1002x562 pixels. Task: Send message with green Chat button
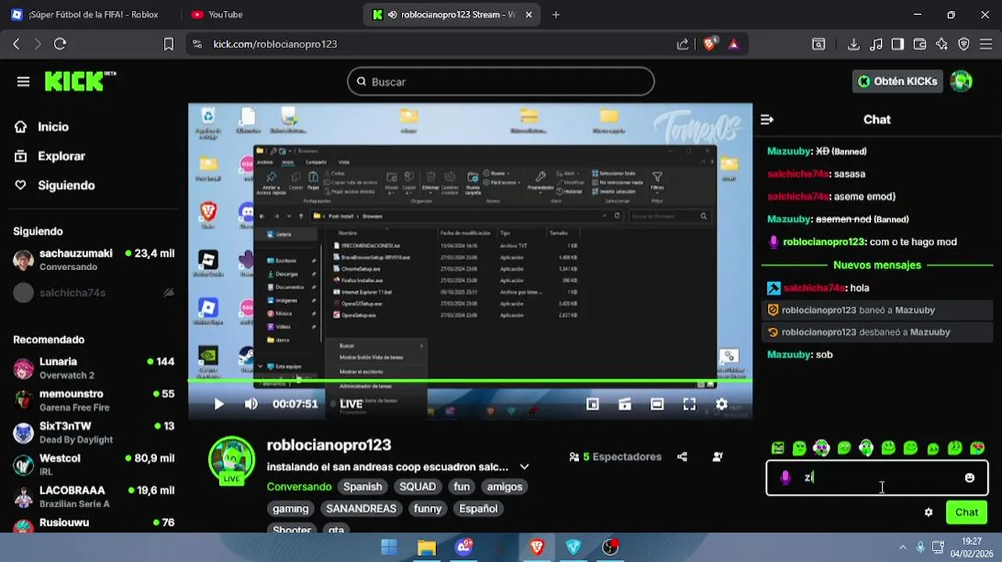click(x=966, y=512)
